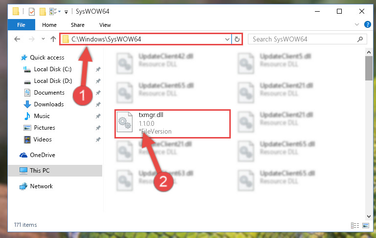Click the Up one level arrow
This screenshot has height=238, width=376.
point(53,39)
